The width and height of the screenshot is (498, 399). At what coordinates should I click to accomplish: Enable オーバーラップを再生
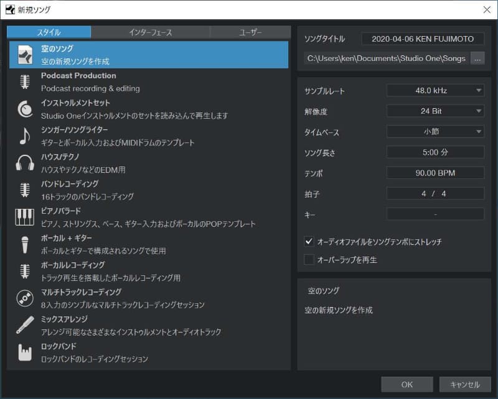(308, 259)
